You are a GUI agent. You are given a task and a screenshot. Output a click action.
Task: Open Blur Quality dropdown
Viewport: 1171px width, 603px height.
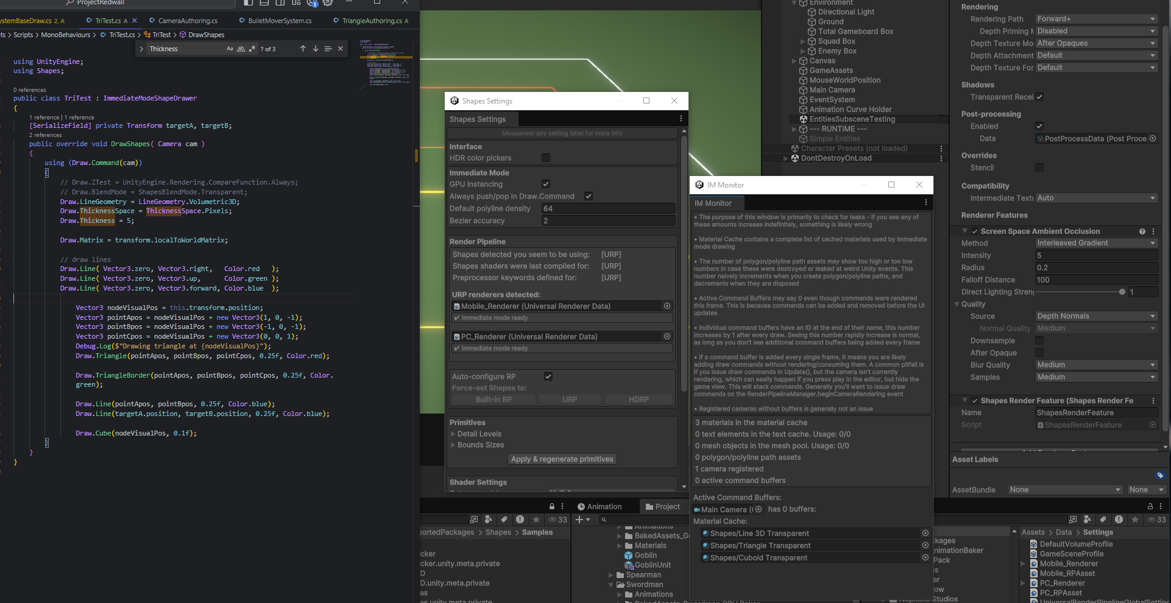pyautogui.click(x=1096, y=365)
